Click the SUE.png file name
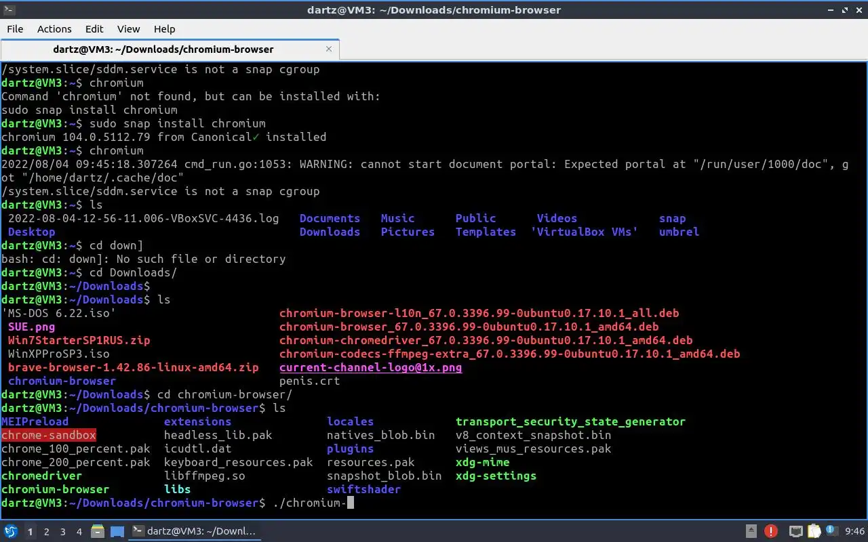The width and height of the screenshot is (868, 542). 32,327
